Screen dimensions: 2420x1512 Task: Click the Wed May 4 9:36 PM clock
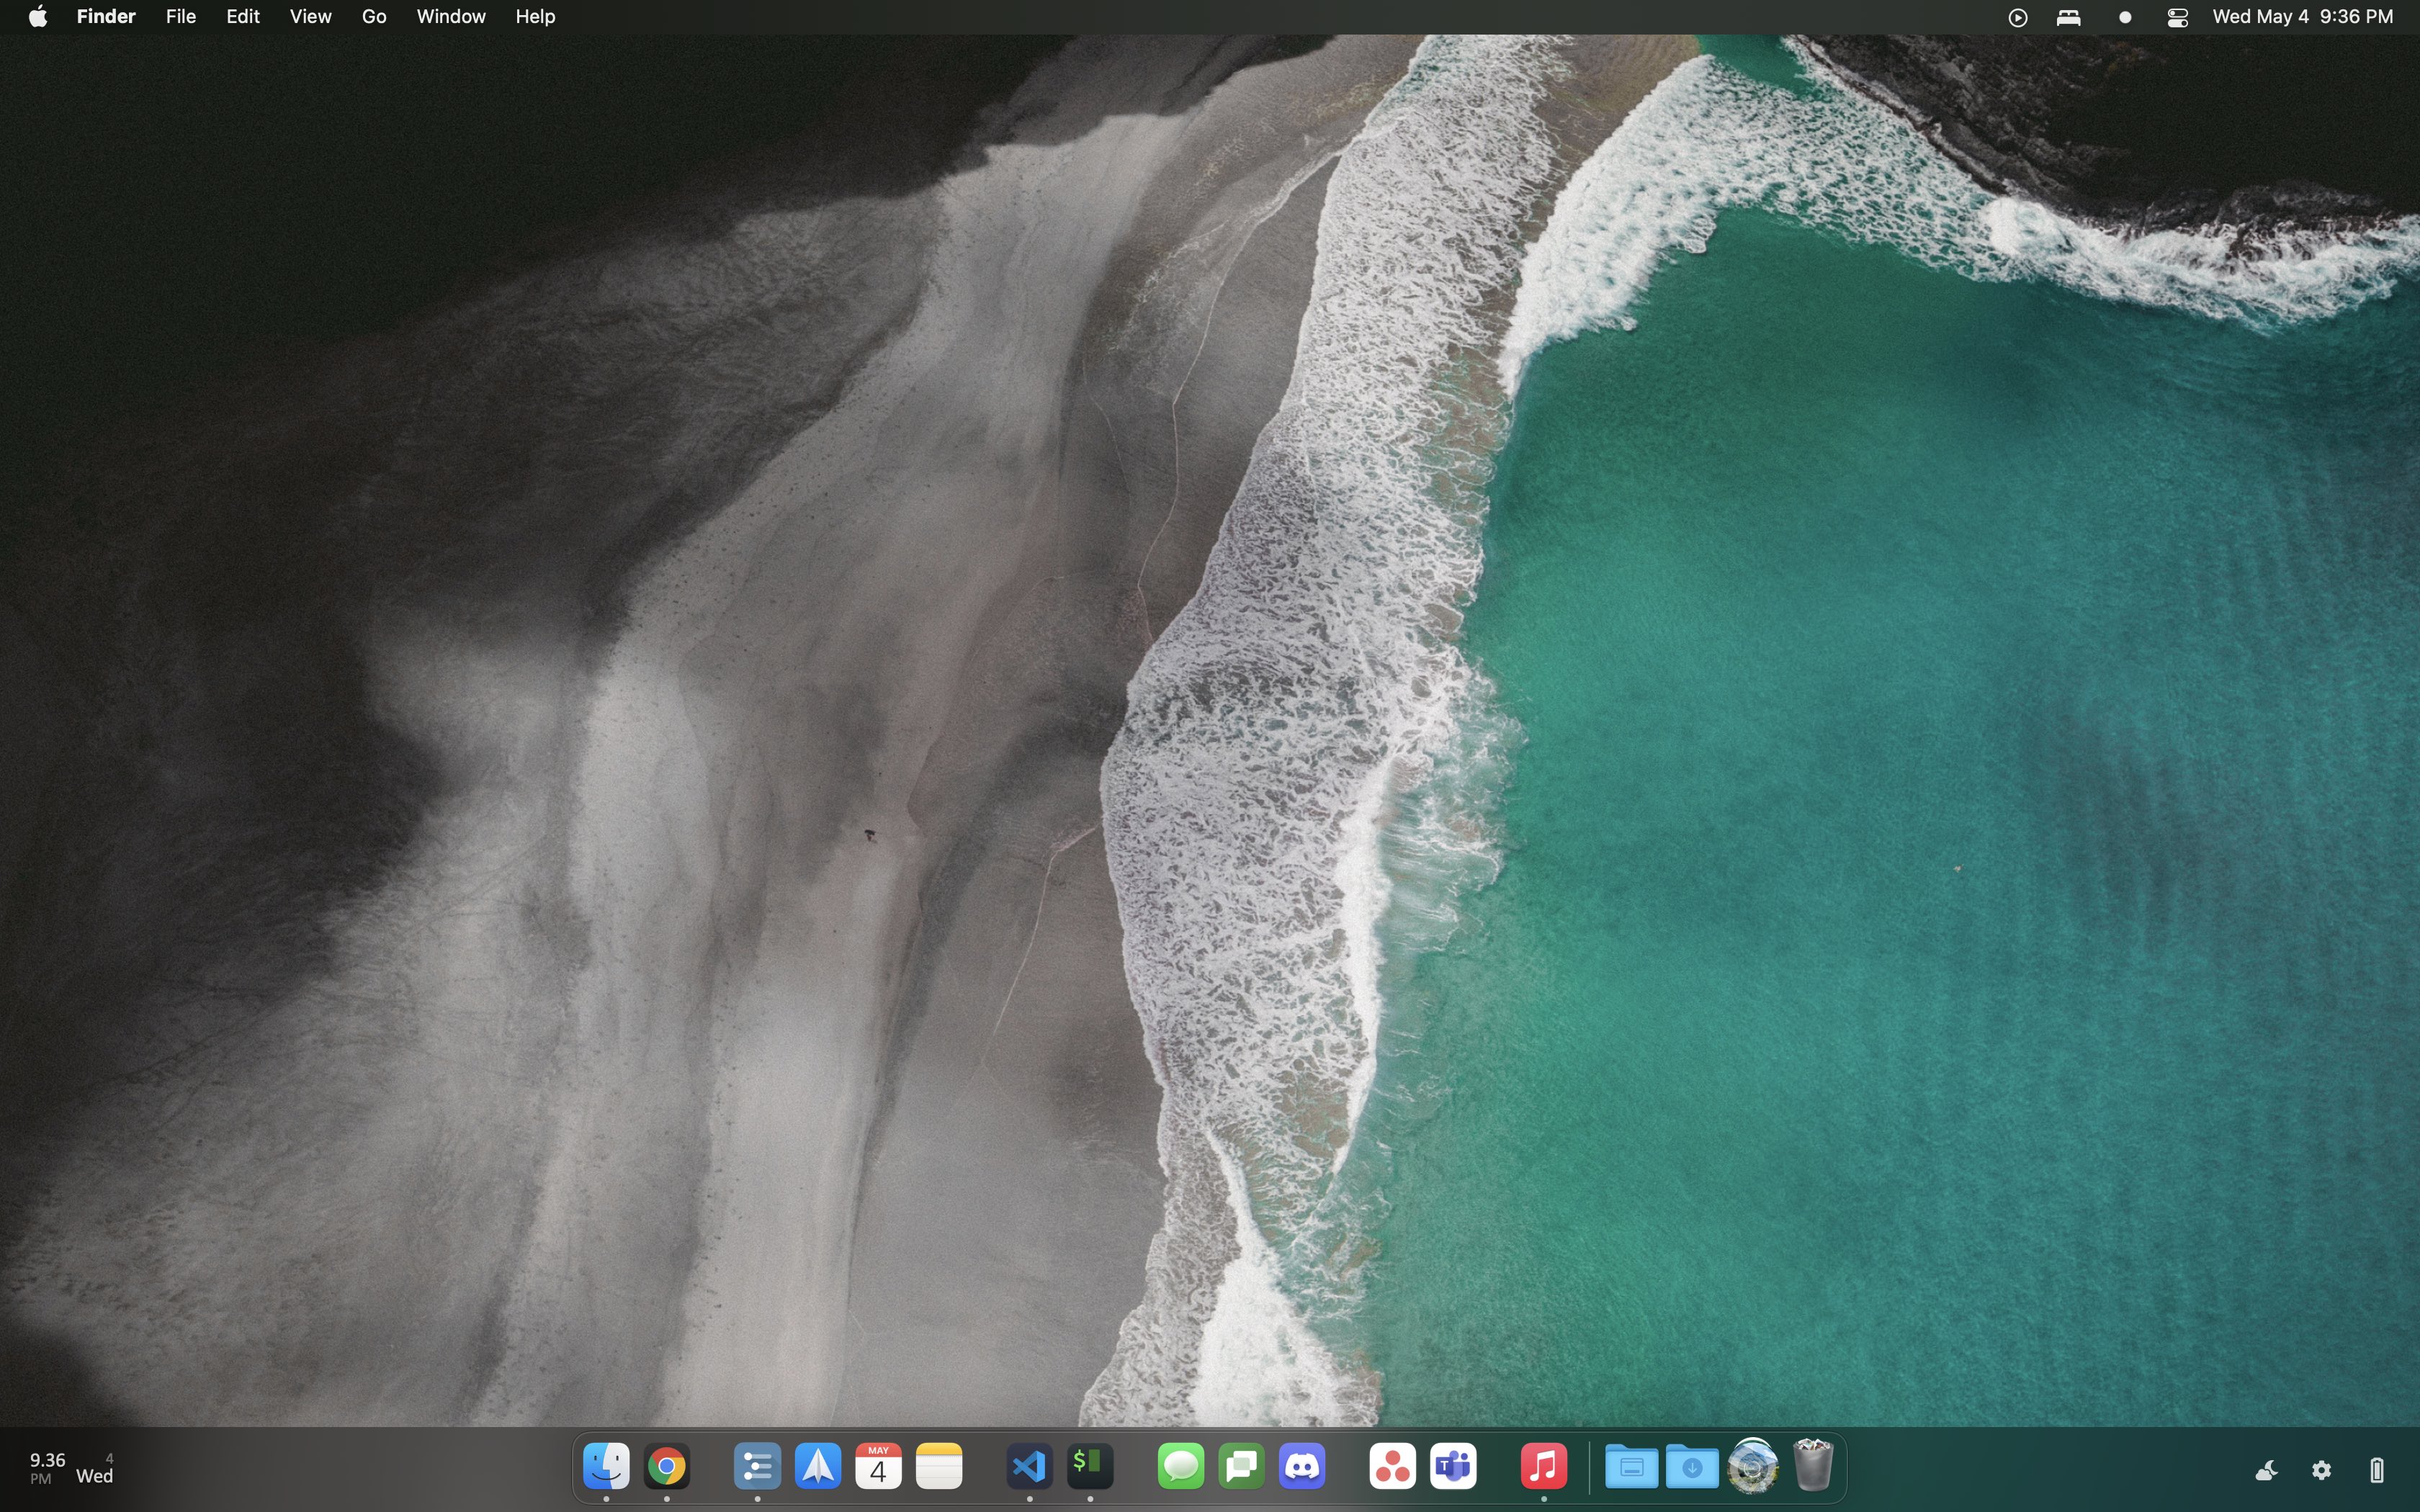pos(2302,17)
